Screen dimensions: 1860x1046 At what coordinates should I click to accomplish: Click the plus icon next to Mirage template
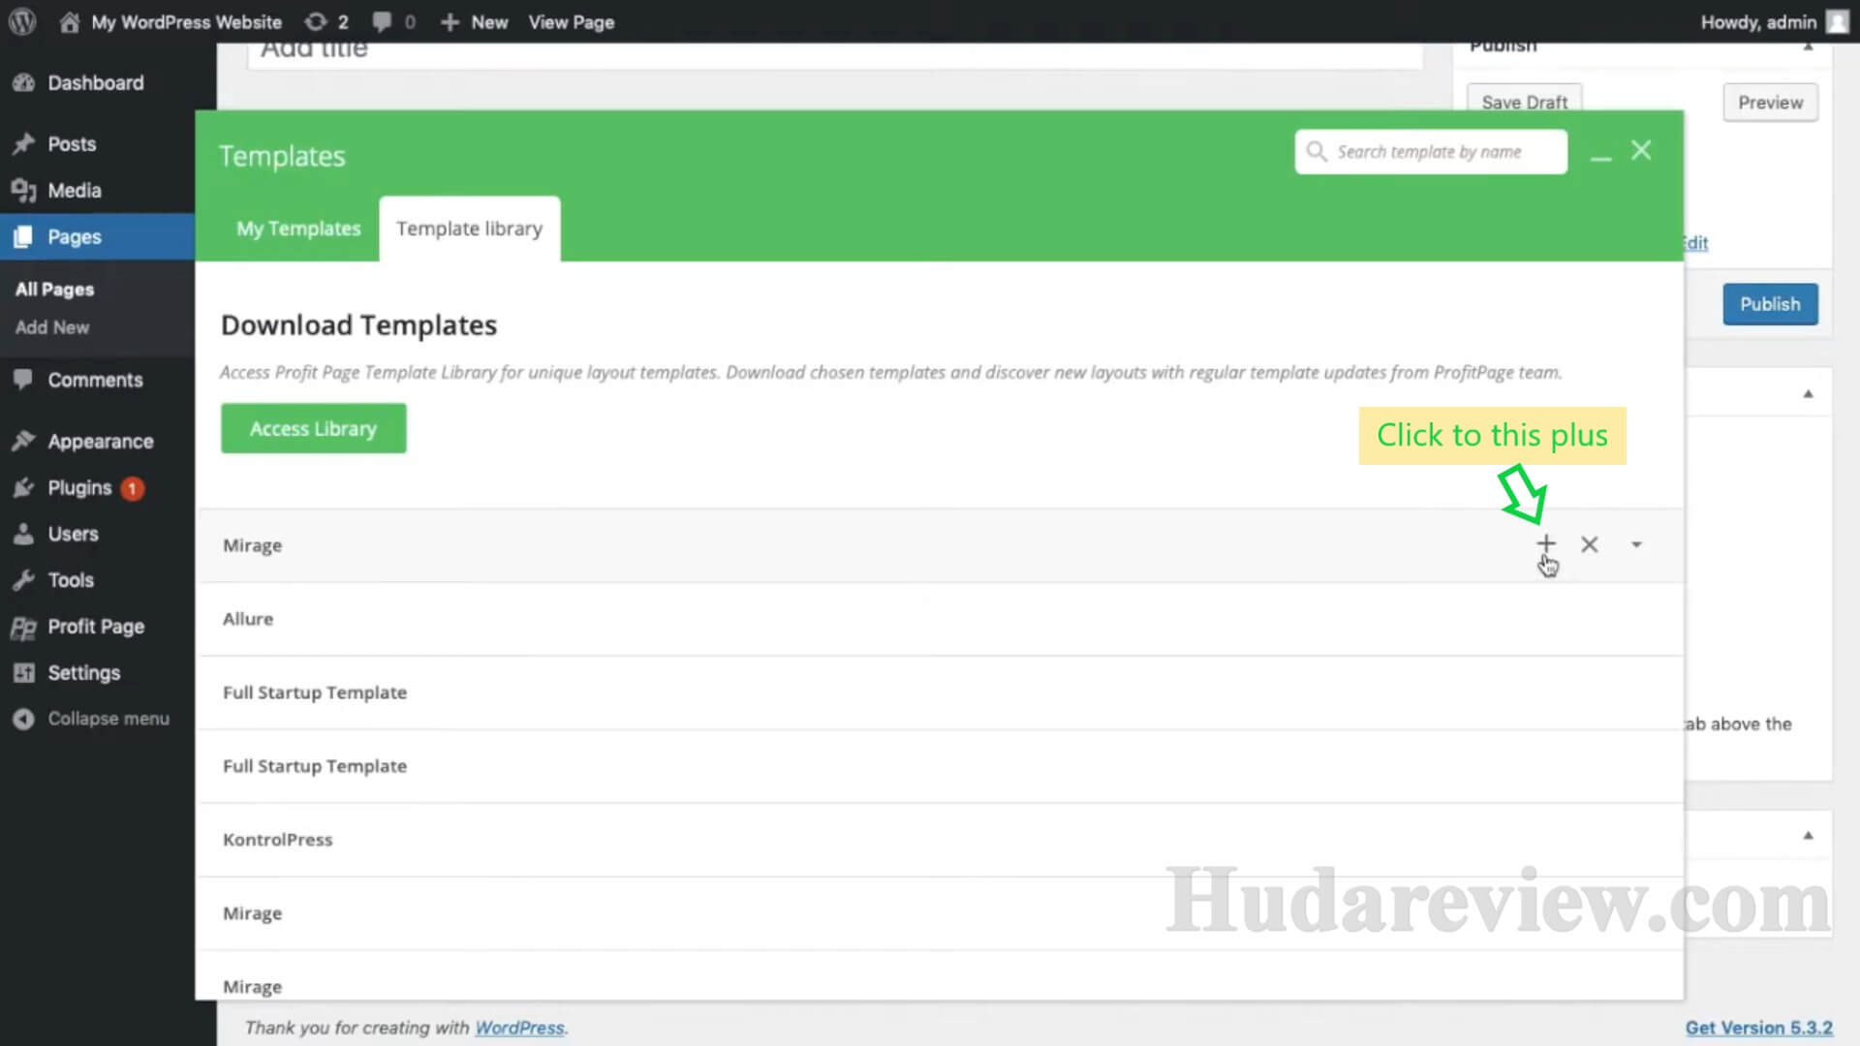(1546, 542)
